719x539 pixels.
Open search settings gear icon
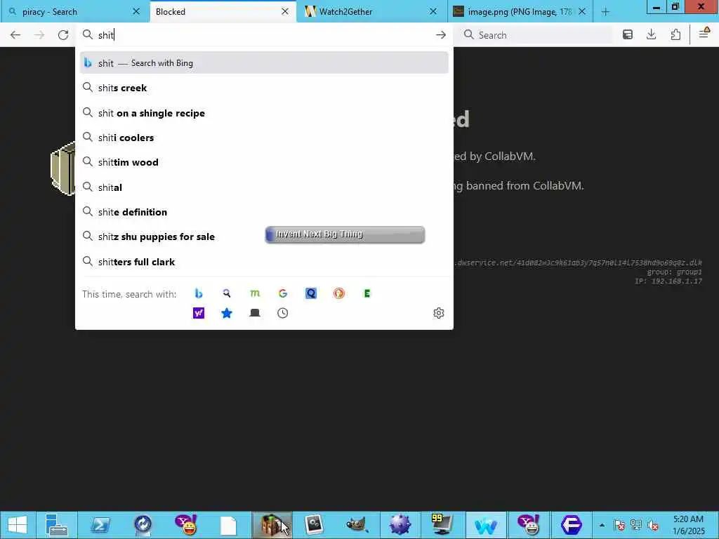[439, 313]
